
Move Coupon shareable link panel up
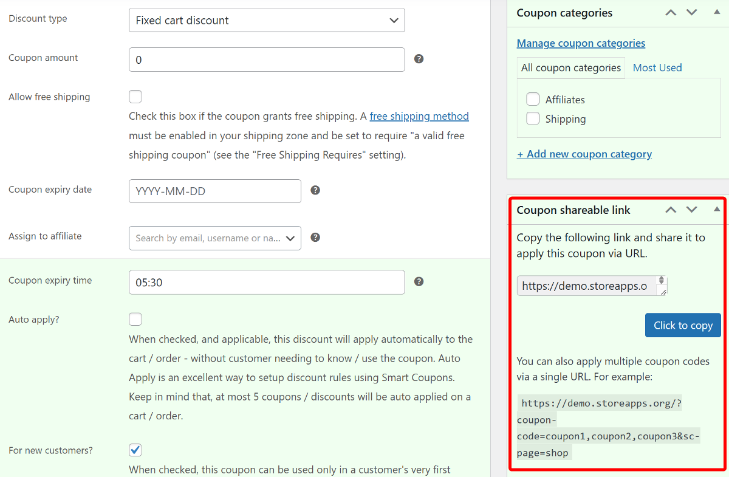point(671,210)
